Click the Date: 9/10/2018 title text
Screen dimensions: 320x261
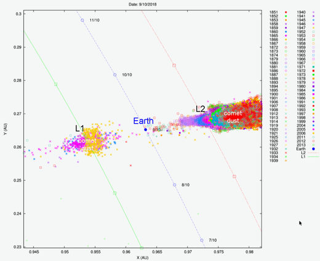(x=143, y=4)
